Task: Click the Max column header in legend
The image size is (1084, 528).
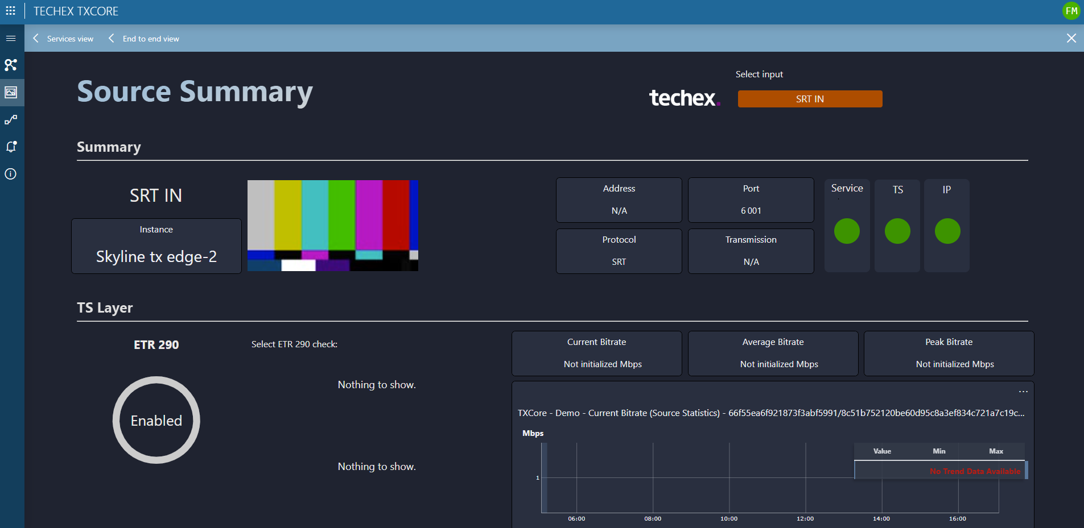Action: pos(996,451)
